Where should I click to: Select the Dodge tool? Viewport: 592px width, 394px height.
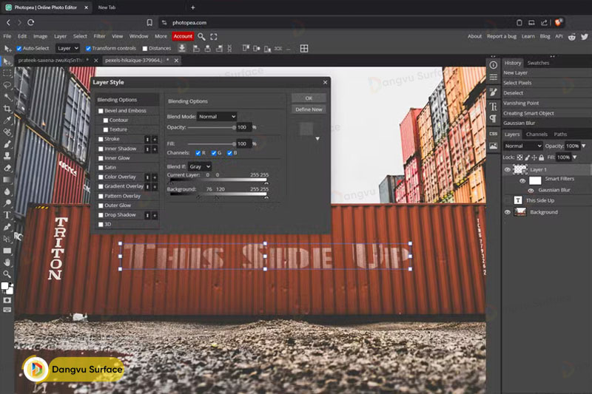pyautogui.click(x=7, y=203)
